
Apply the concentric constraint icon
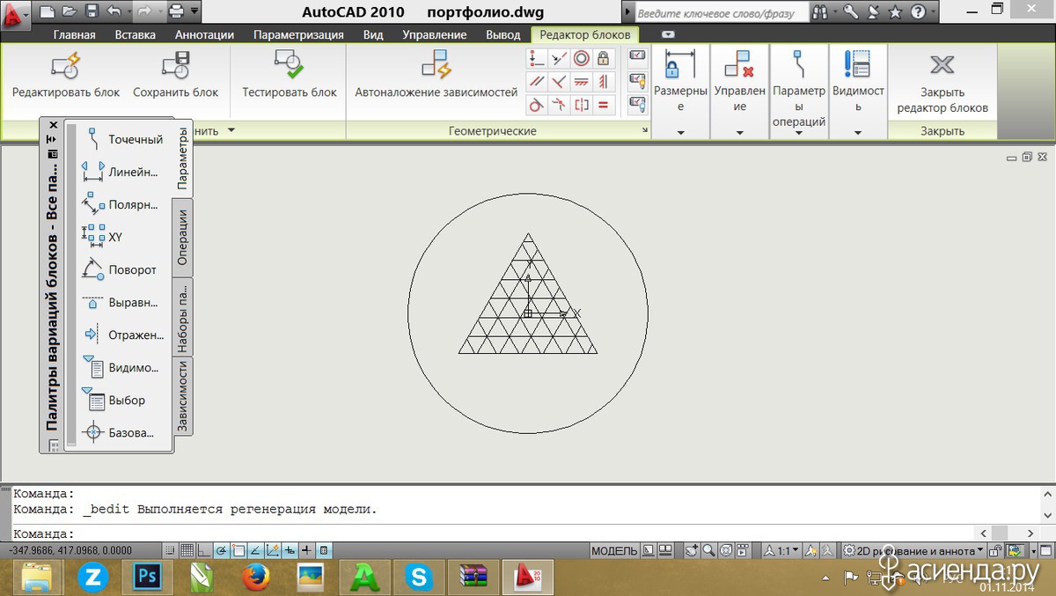click(x=581, y=59)
